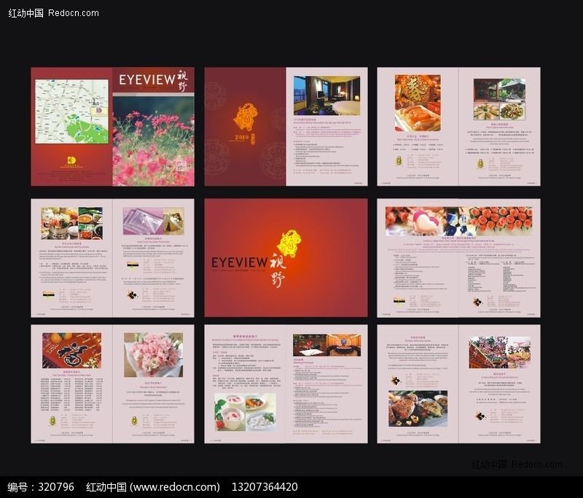583x498 pixels.
Task: Click the gold emblem icon below the bouquet photo
Action: 134,421
